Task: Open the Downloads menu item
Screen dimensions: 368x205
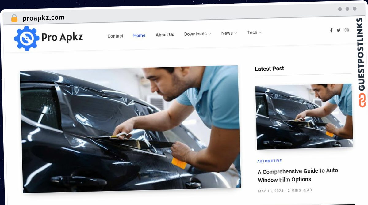Action: coord(195,34)
